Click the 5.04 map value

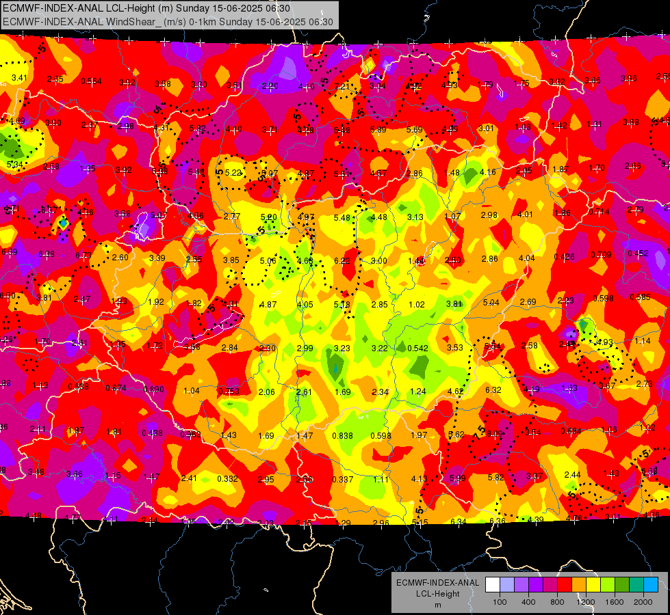point(491,303)
